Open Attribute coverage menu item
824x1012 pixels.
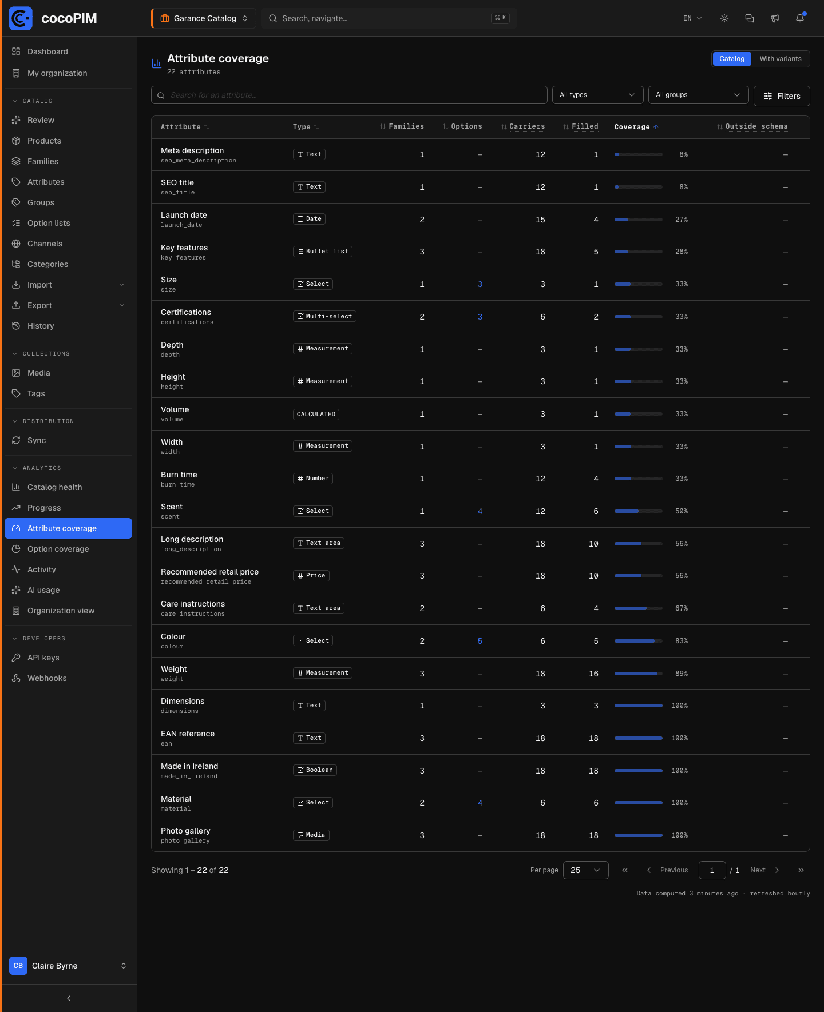[69, 528]
